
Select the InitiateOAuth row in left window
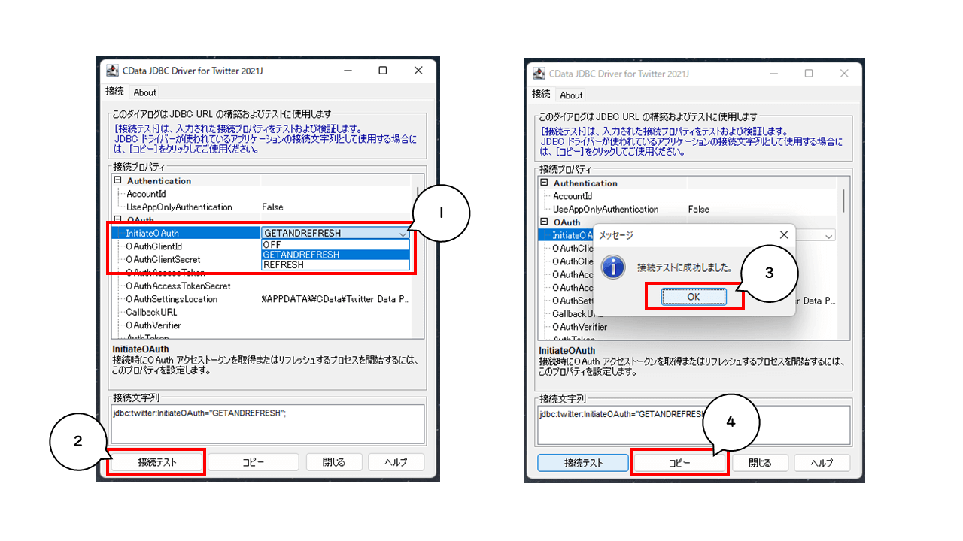[x=186, y=233]
